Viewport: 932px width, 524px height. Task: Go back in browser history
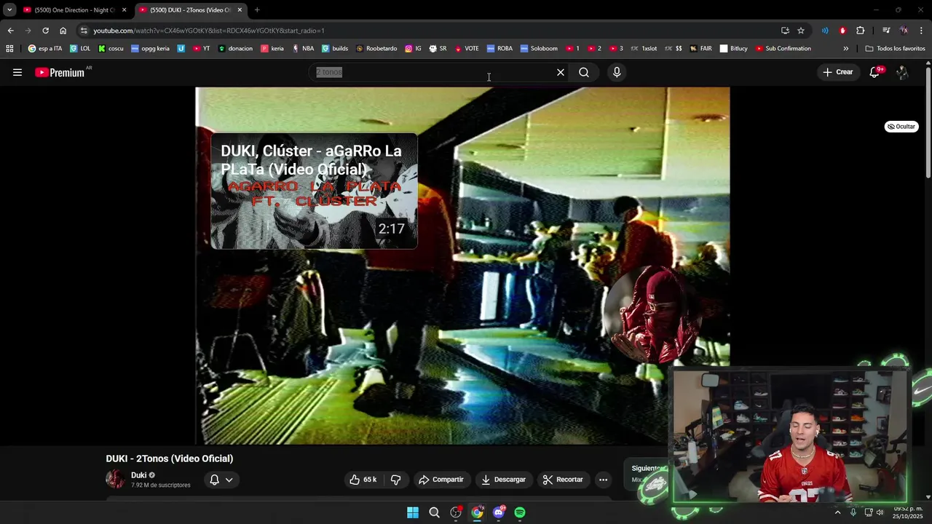(10, 31)
